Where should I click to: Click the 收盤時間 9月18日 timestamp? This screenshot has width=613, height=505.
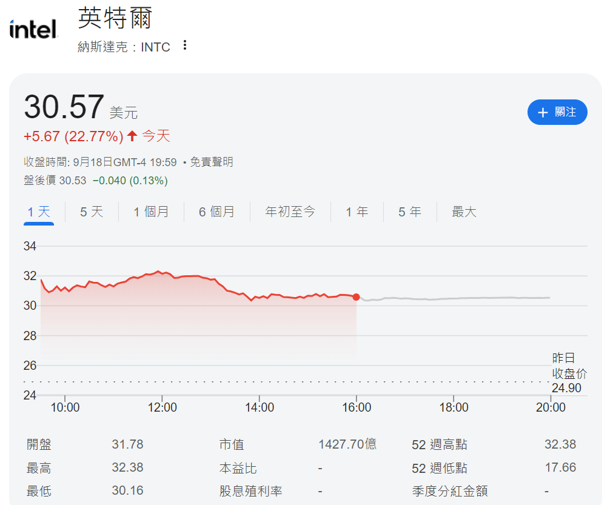[100, 162]
